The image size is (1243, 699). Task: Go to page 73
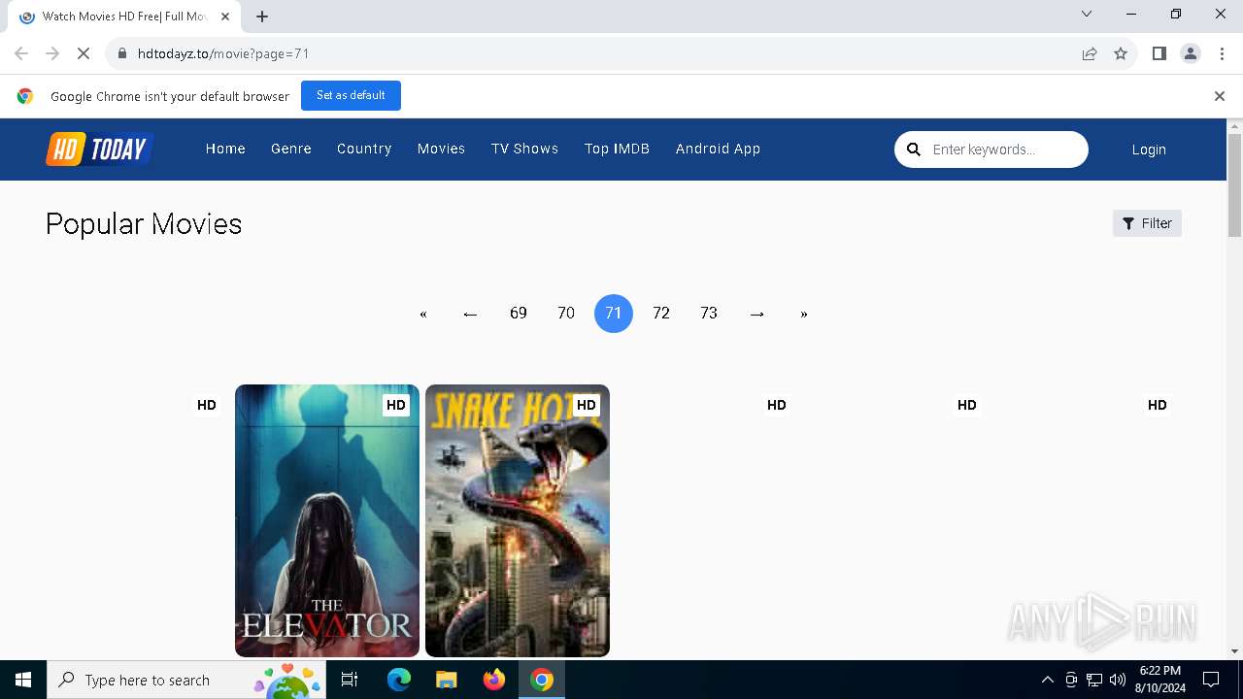[709, 314]
